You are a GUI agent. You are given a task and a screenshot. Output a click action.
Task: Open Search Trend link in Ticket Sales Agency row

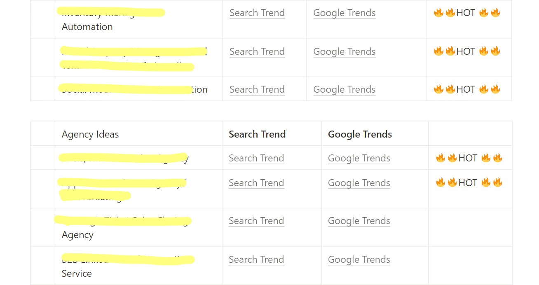tap(256, 221)
